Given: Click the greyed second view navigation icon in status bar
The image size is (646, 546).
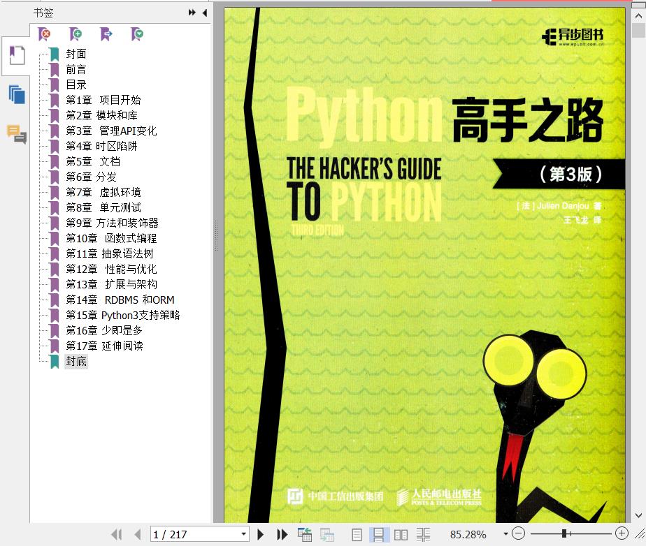Looking at the screenshot, I should pos(327,534).
